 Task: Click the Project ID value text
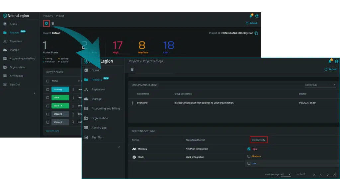click(237, 33)
